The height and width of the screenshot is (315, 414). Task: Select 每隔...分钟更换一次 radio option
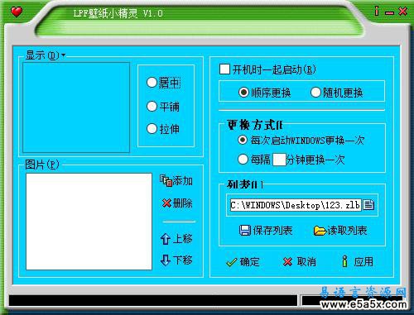pos(243,160)
